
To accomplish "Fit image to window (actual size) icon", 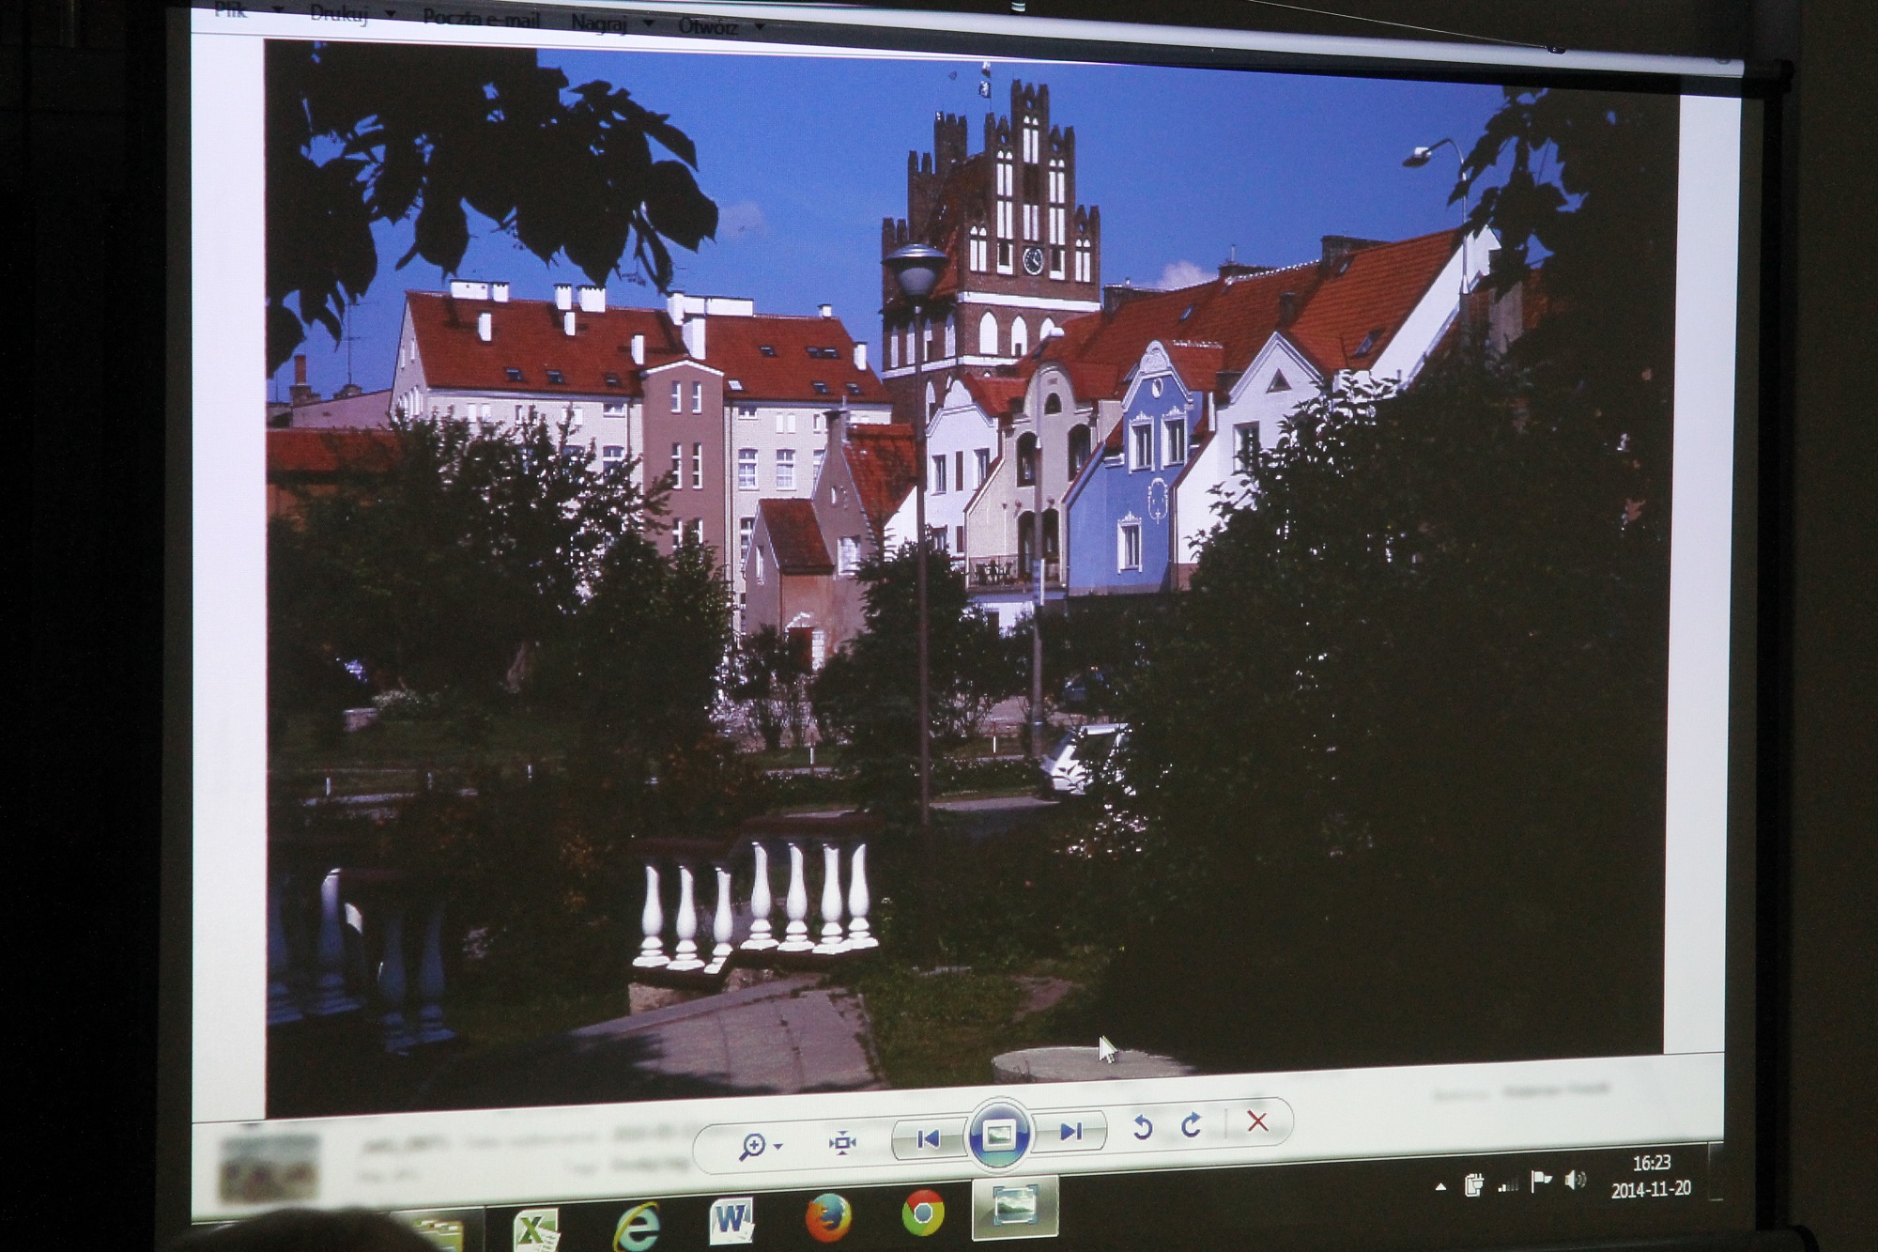I will [x=842, y=1142].
